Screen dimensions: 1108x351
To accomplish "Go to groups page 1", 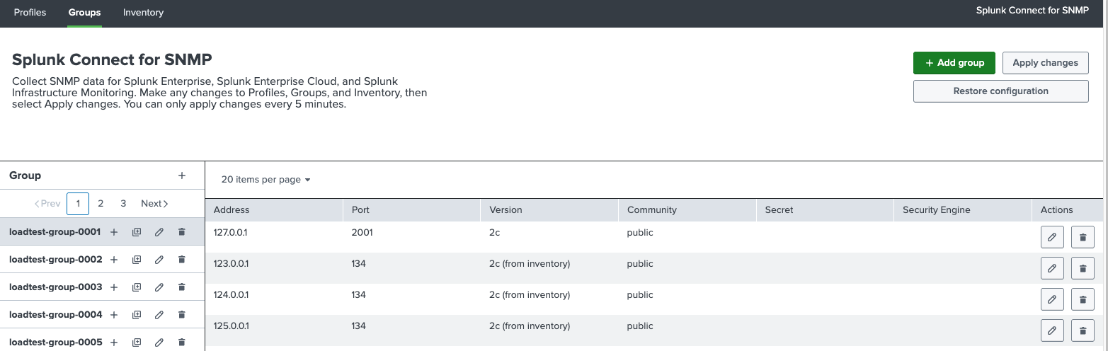I will (x=78, y=203).
